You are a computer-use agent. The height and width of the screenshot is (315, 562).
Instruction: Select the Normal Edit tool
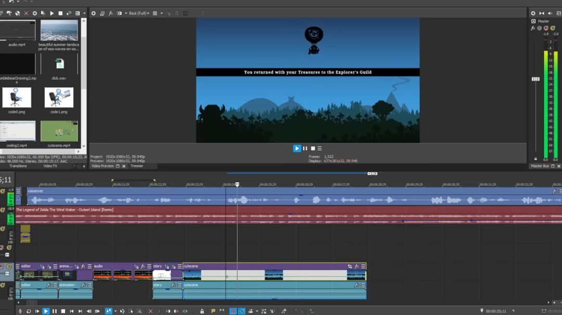pyautogui.click(x=108, y=311)
